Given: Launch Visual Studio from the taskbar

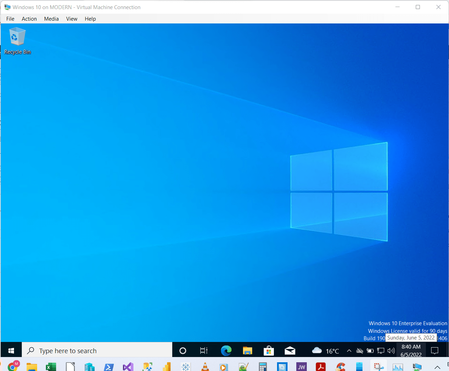Looking at the screenshot, I should (x=128, y=366).
